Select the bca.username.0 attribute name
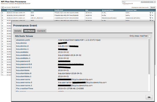 tap(24, 82)
